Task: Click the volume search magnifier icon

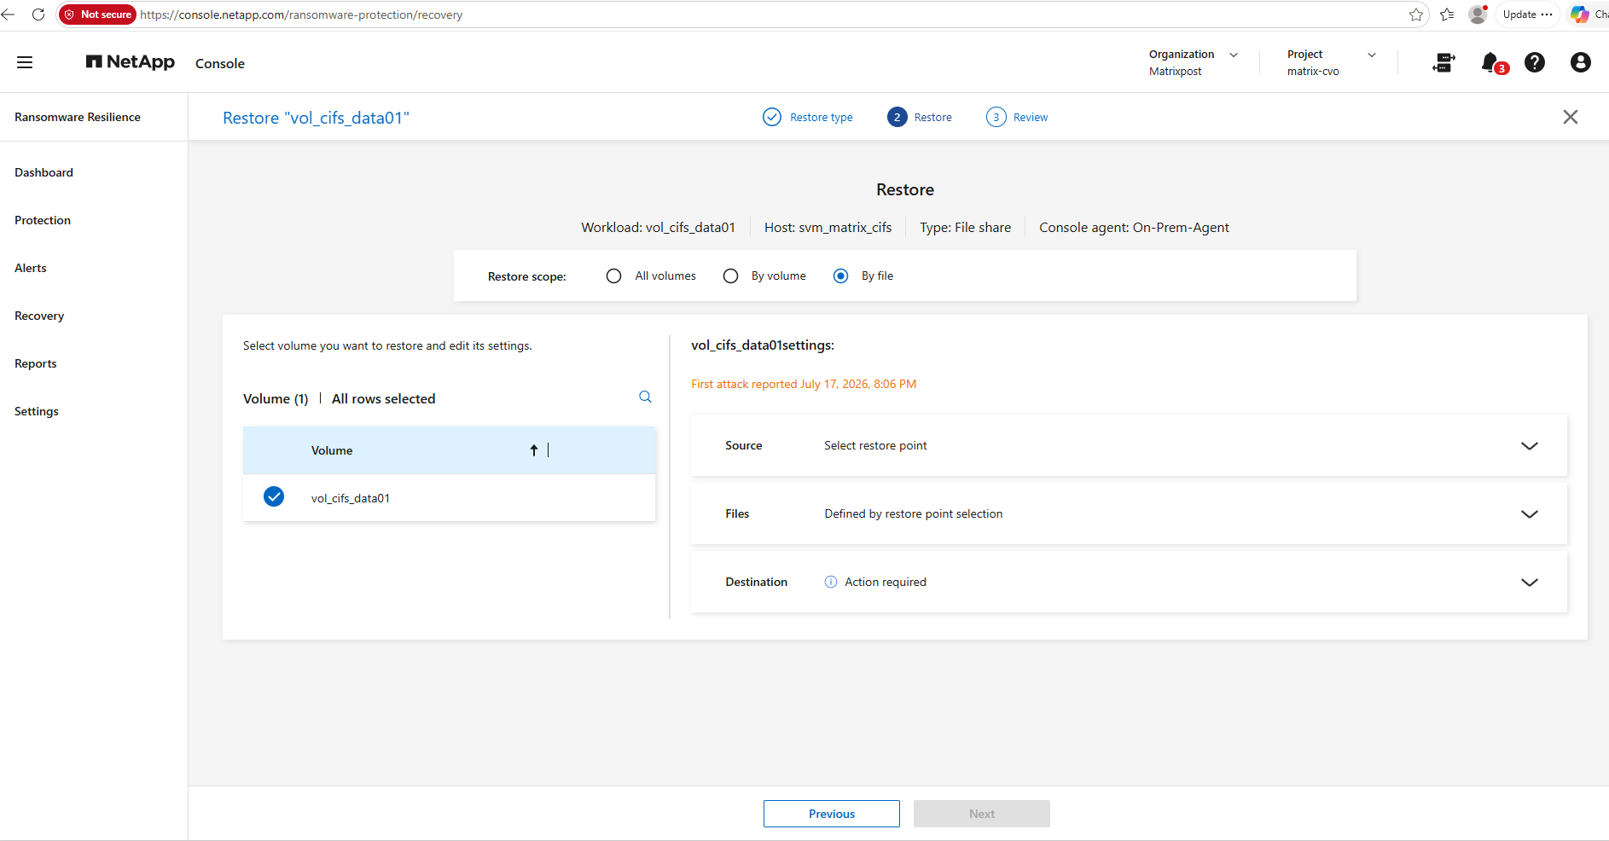Action: point(645,397)
